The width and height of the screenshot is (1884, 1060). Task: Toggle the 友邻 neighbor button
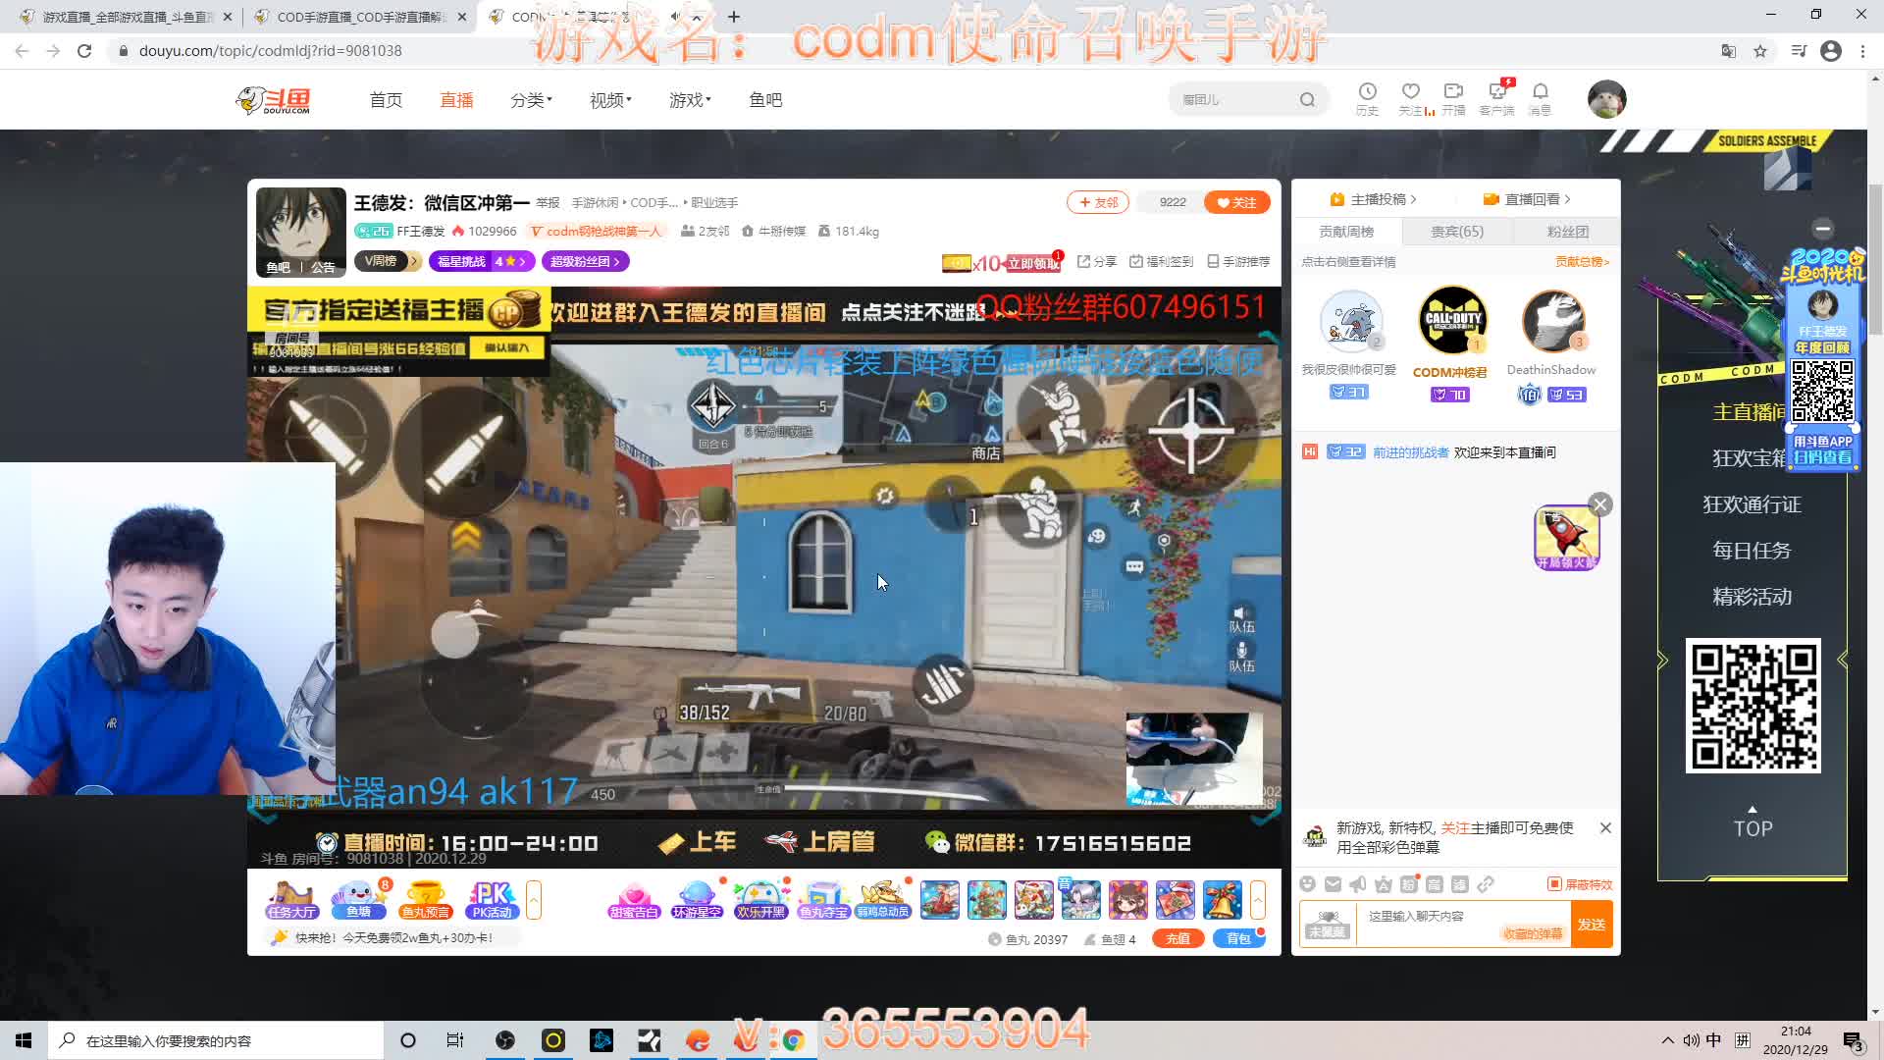(x=1098, y=202)
